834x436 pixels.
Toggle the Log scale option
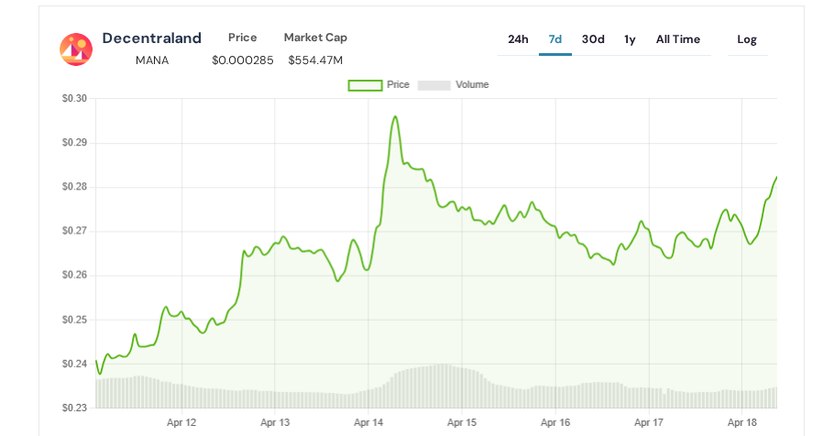click(x=747, y=39)
